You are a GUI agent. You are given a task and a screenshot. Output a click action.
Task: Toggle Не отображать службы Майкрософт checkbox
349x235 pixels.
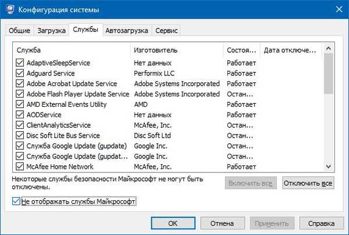pos(16,201)
